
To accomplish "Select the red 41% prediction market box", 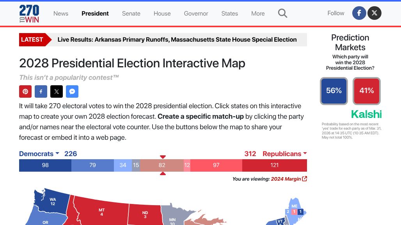I will [x=367, y=91].
